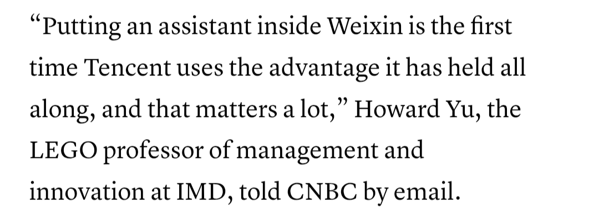Click the word "LEGO" in the fourth line

click(x=63, y=150)
